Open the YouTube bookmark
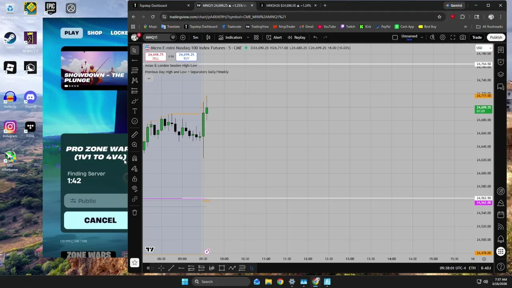Screen dimensions: 512x288 (x=327, y=27)
